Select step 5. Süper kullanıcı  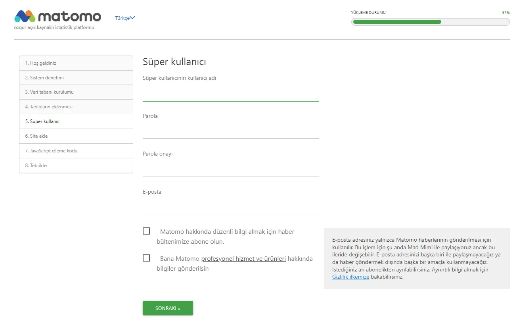[x=76, y=121]
